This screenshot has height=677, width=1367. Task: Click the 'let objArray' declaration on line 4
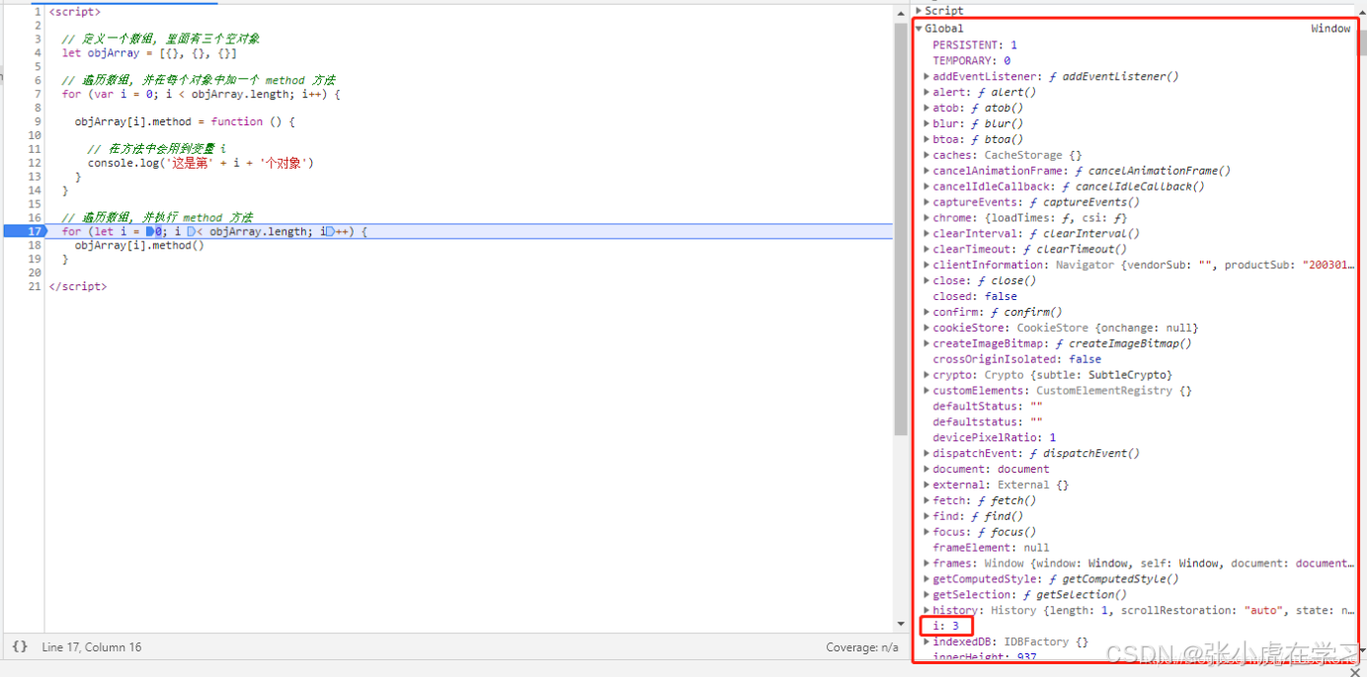pyautogui.click(x=149, y=52)
